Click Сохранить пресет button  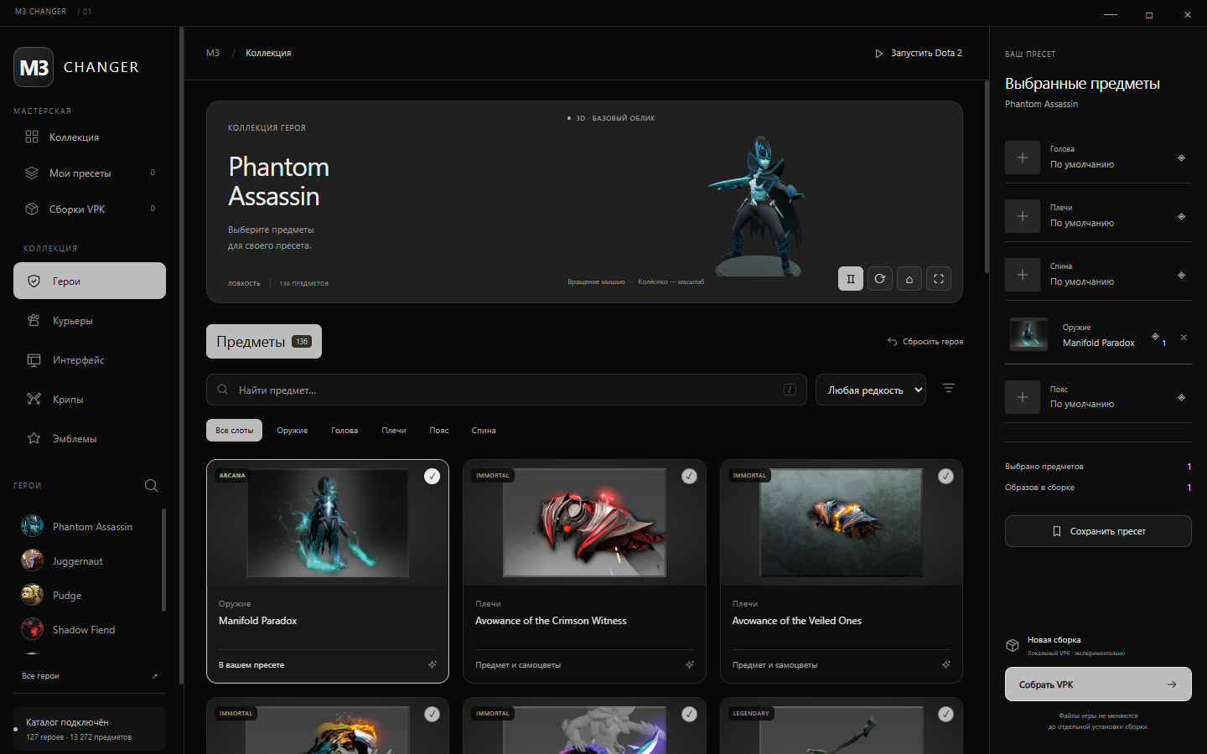(x=1098, y=531)
